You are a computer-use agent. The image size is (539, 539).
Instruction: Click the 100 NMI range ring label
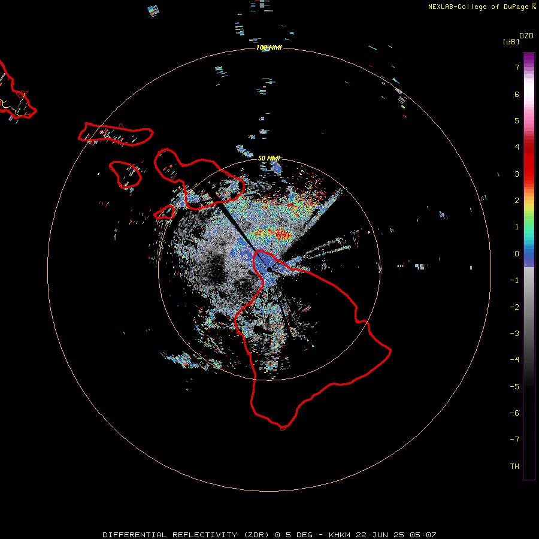(269, 47)
